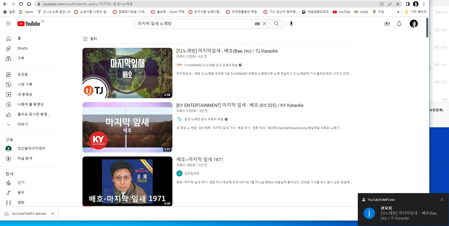Clear the search box with X

(x=264, y=24)
